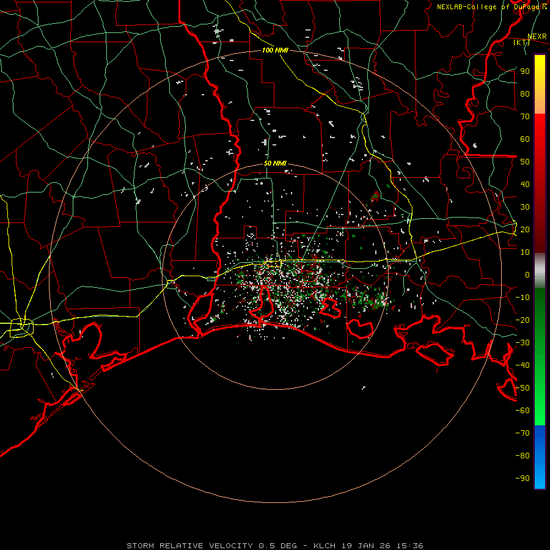Click the 50 value on velocity scale

[525, 162]
